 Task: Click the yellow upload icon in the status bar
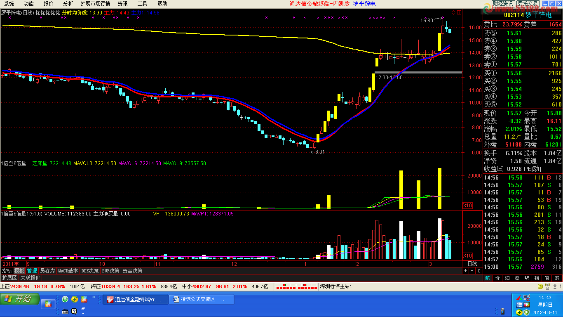point(540,286)
